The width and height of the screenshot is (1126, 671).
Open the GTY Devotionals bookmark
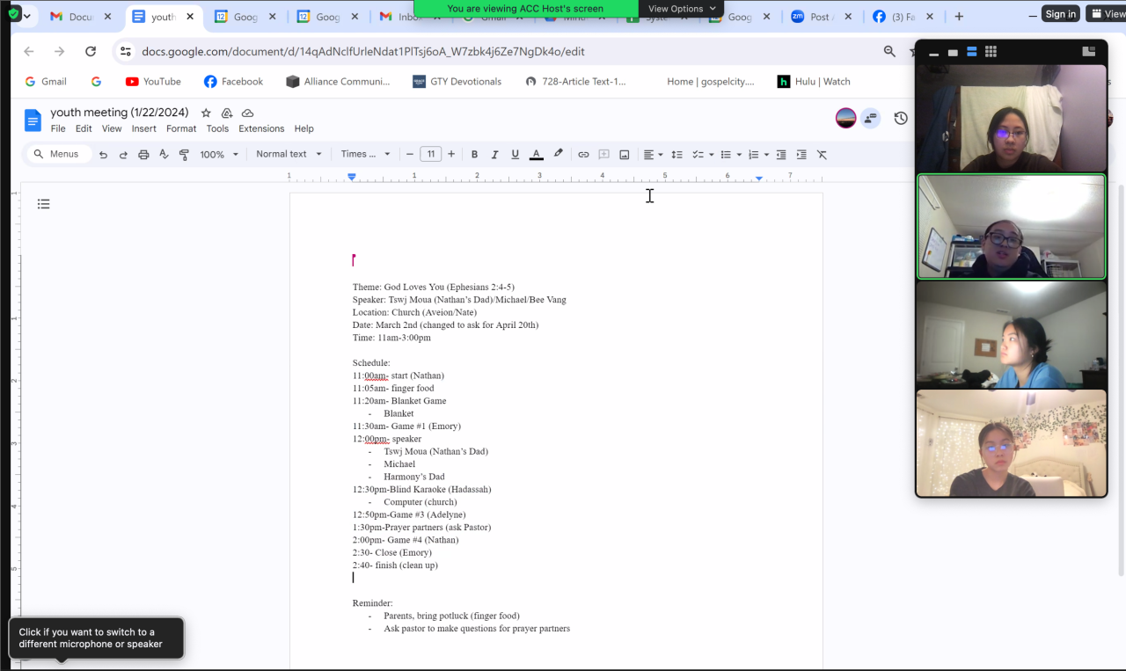(x=457, y=82)
